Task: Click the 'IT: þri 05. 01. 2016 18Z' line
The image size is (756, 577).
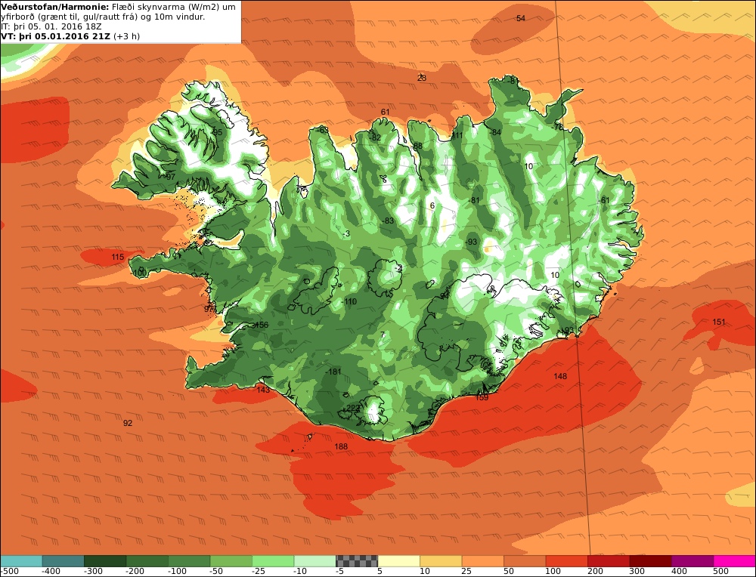Action: click(x=51, y=26)
